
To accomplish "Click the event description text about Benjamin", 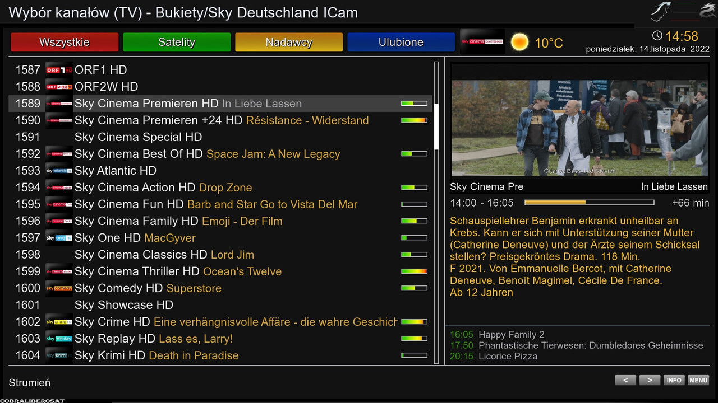I will pyautogui.click(x=575, y=256).
